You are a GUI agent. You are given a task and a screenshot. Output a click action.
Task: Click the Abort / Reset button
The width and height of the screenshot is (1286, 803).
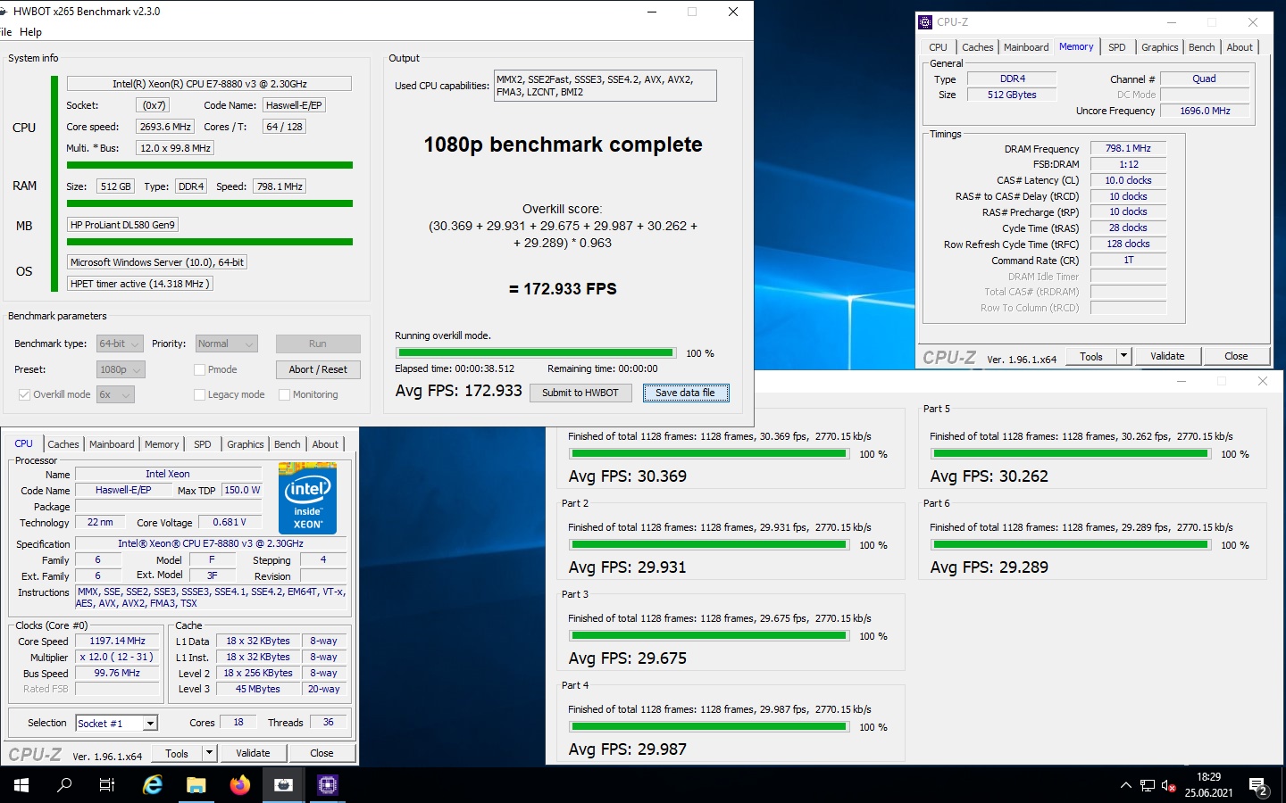click(x=318, y=369)
